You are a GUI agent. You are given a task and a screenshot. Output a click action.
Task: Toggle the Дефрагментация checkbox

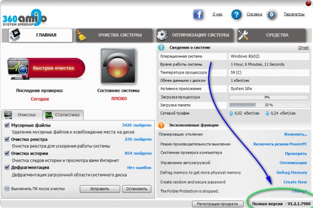tap(7, 167)
